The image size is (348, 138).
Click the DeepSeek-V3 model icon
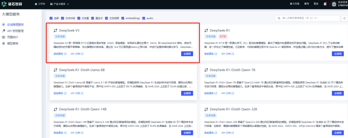click(x=55, y=30)
